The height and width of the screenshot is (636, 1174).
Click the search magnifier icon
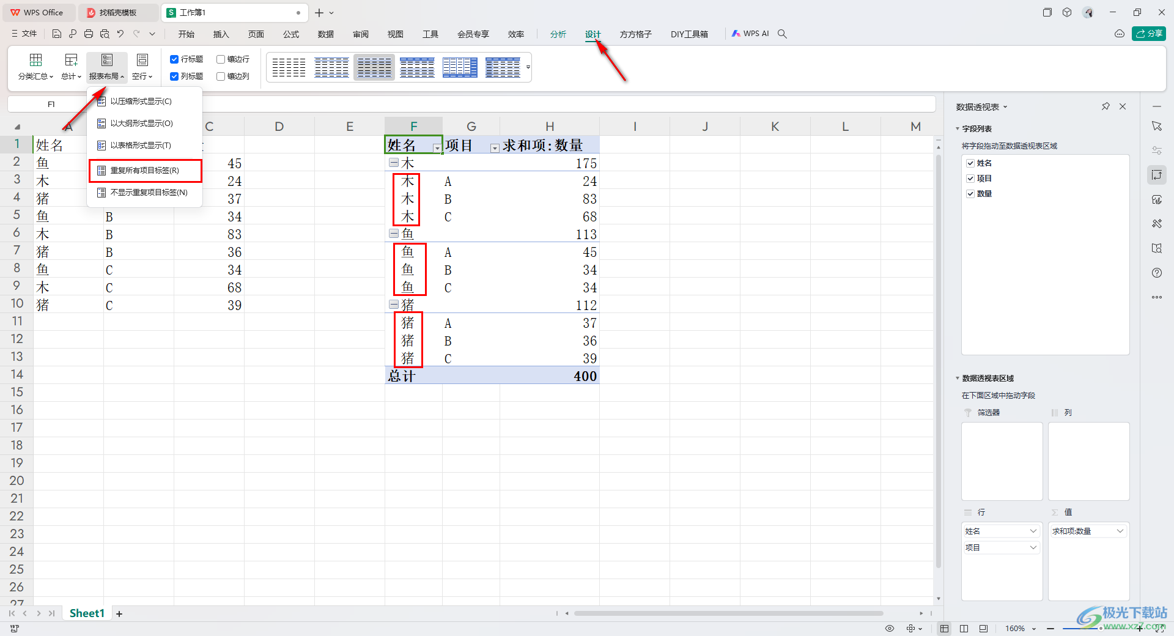coord(782,34)
